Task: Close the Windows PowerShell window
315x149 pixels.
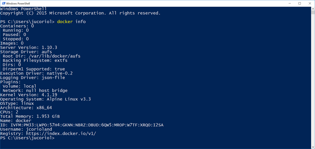Action: pos(309,3)
